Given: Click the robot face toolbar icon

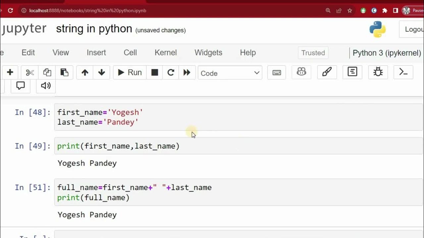Looking at the screenshot, I should [301, 72].
